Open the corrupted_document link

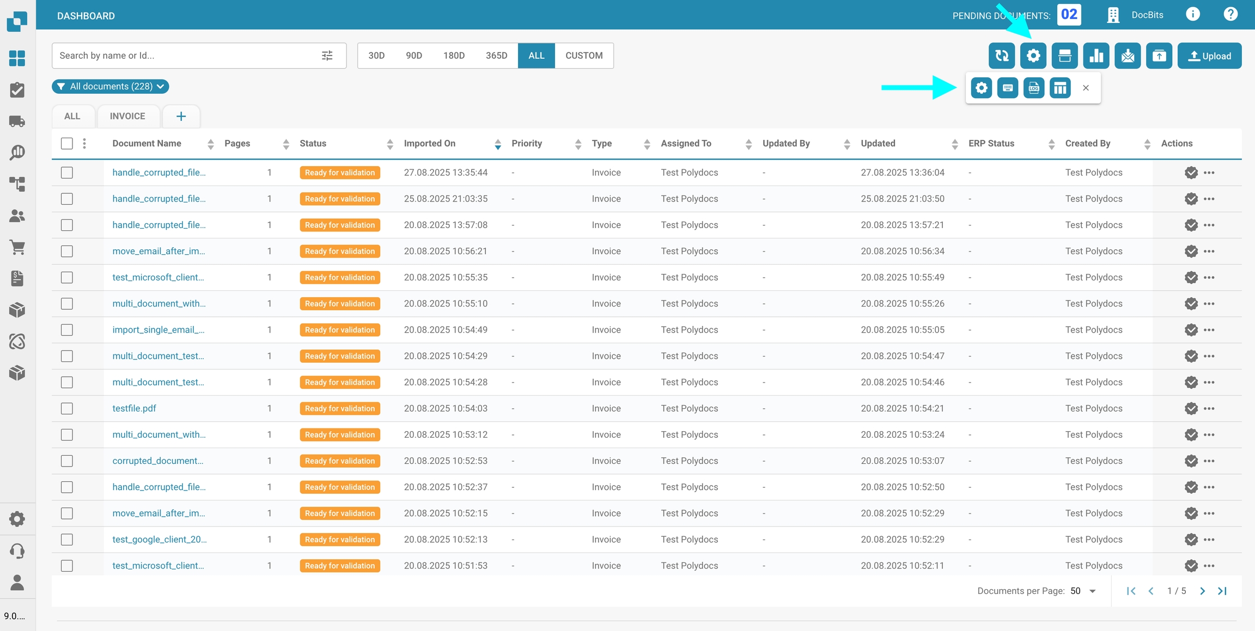pos(157,461)
